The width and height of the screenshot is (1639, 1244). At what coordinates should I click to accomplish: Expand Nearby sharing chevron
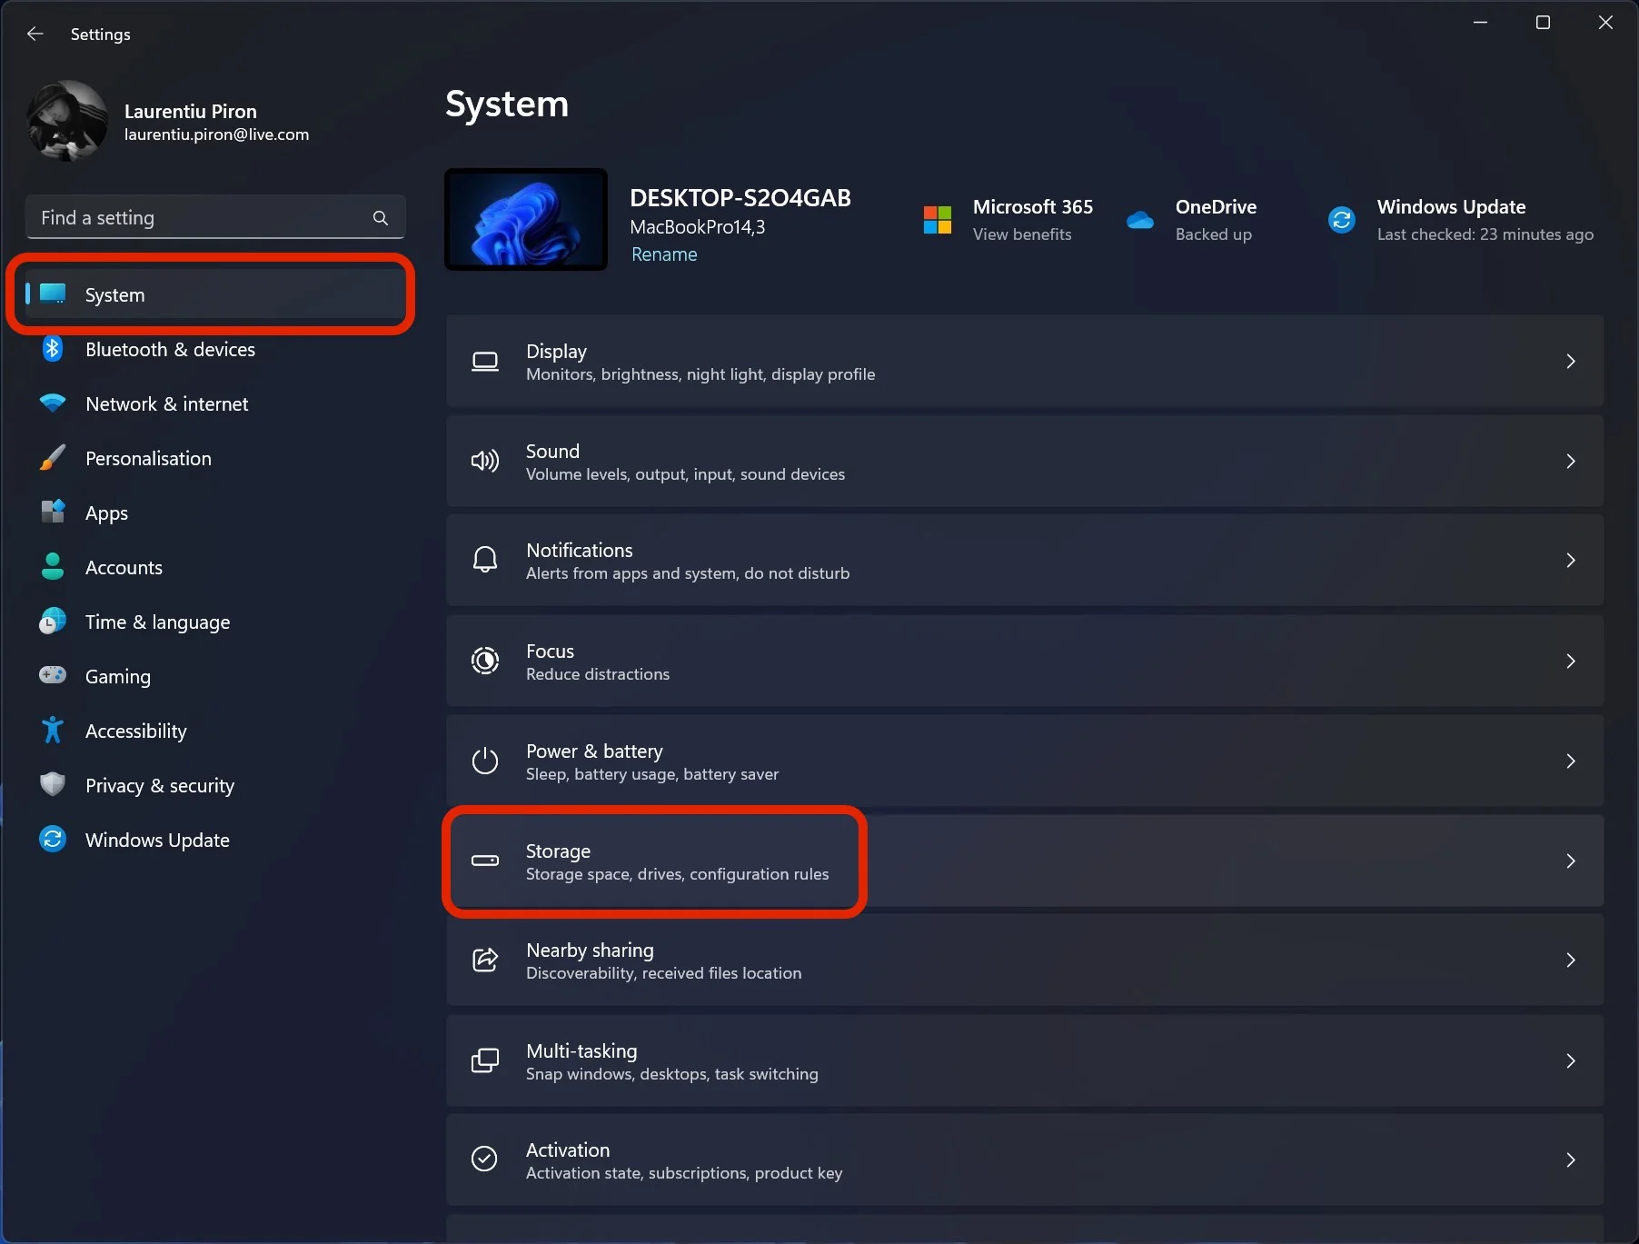coord(1571,960)
